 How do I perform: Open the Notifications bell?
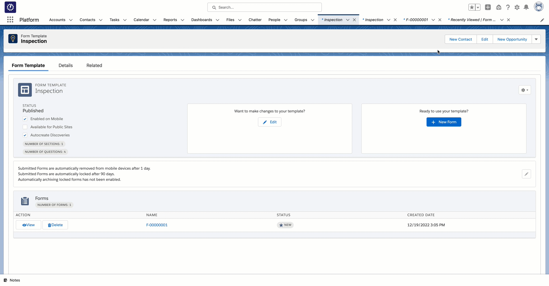pyautogui.click(x=526, y=7)
